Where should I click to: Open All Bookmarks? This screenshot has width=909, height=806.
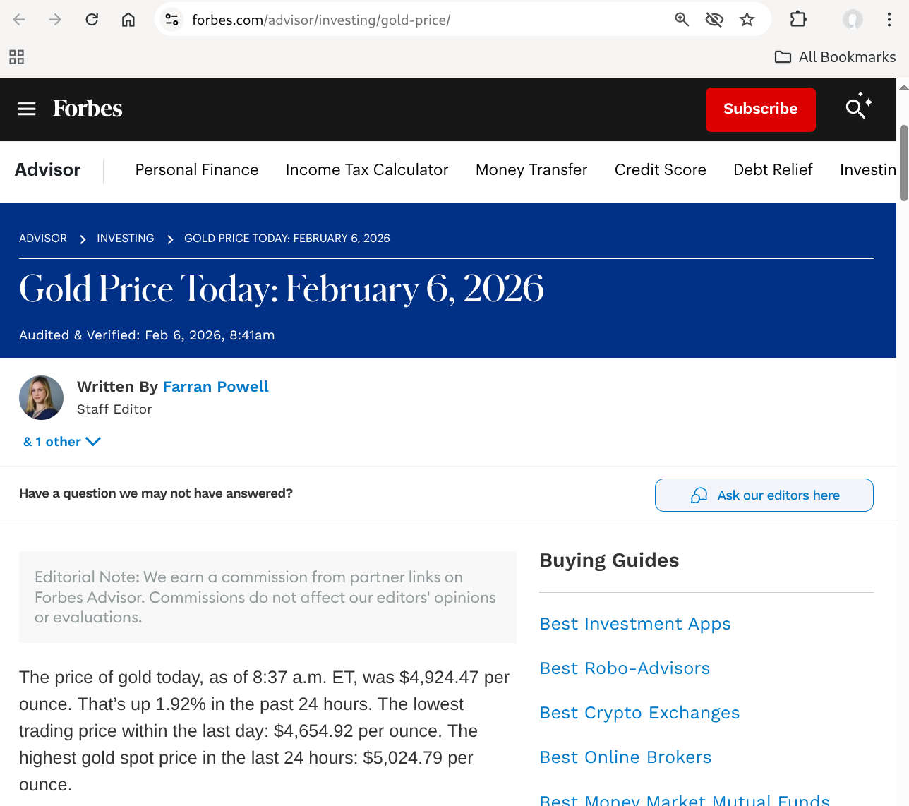pyautogui.click(x=835, y=56)
